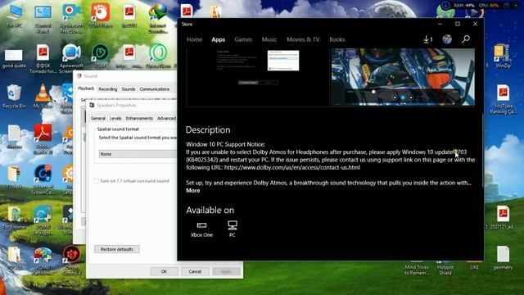Image resolution: width=524 pixels, height=295 pixels.
Task: Open the GK Tornado PDF icon
Action: tap(43, 59)
